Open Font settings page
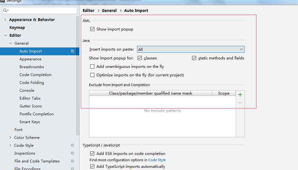 (x=19, y=130)
